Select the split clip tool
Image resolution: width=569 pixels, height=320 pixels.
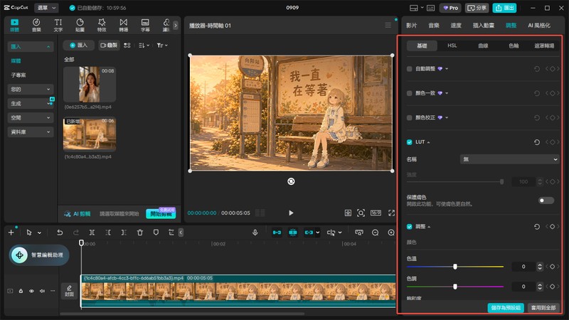tap(92, 233)
